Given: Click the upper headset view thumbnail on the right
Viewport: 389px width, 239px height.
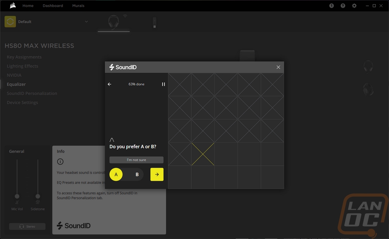Looking at the screenshot, I should click(368, 67).
